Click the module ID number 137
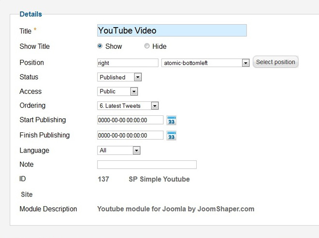The height and width of the screenshot is (238, 319). 103,179
